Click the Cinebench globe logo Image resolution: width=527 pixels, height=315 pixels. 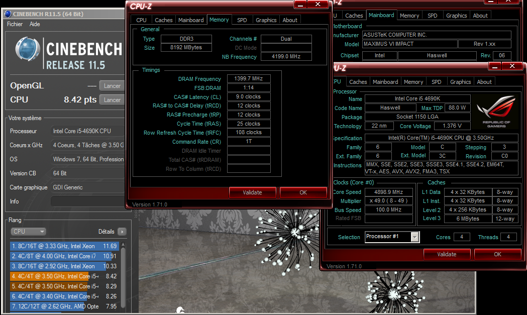[28, 49]
